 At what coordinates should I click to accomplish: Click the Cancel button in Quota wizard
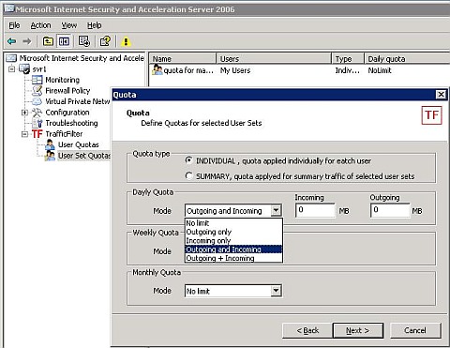coord(415,330)
